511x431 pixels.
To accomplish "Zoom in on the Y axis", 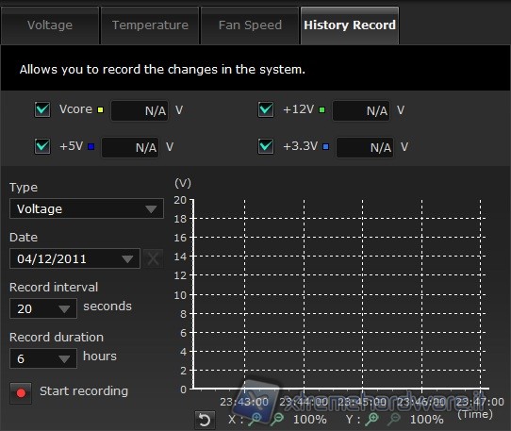I will (371, 419).
